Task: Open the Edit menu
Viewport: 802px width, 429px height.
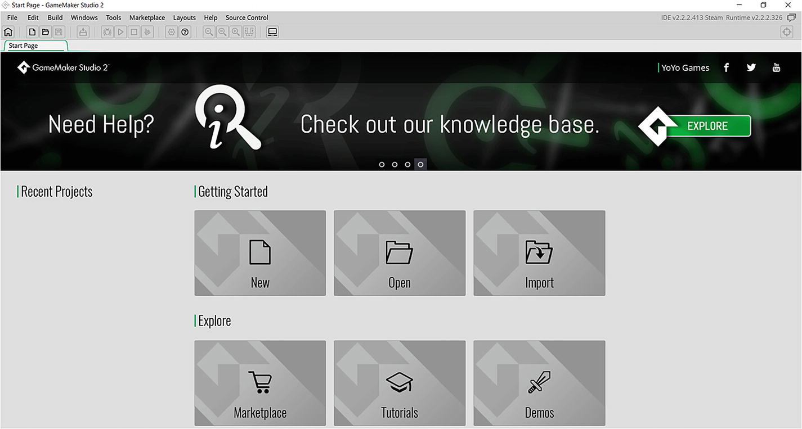Action: pos(33,17)
